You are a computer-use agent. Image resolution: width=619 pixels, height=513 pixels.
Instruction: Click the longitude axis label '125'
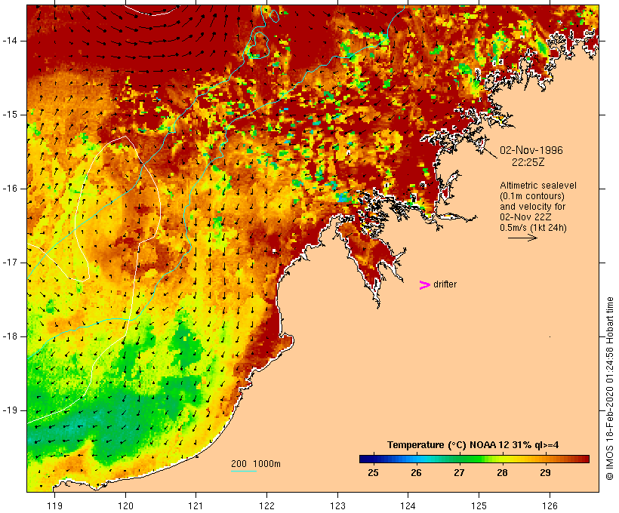479,505
